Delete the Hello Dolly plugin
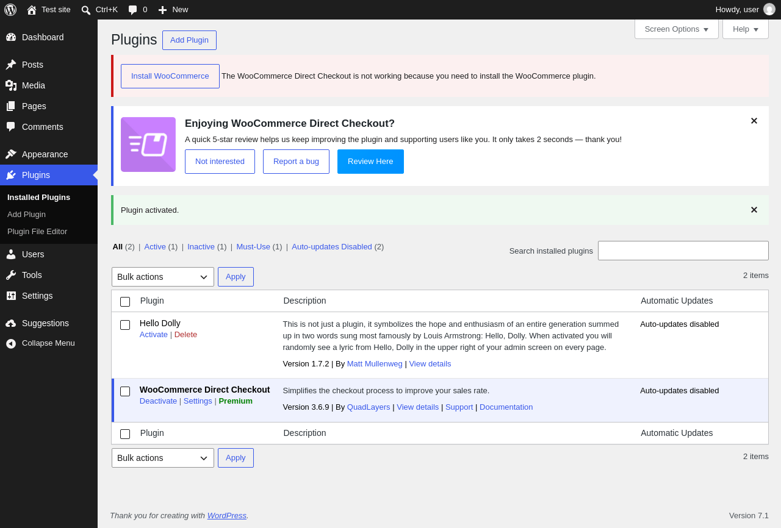Image resolution: width=781 pixels, height=528 pixels. tap(185, 334)
